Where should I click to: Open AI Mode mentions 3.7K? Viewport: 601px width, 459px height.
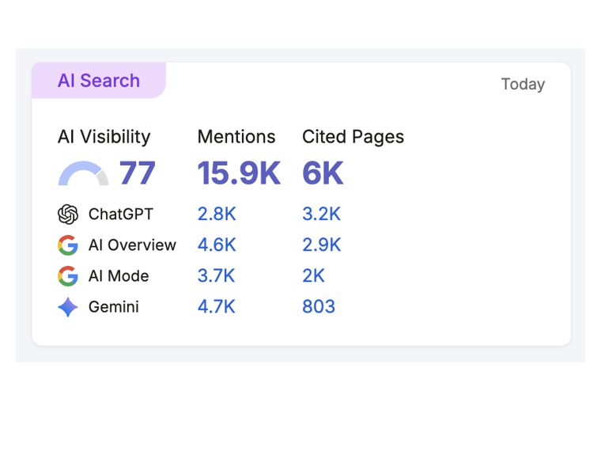(x=216, y=276)
